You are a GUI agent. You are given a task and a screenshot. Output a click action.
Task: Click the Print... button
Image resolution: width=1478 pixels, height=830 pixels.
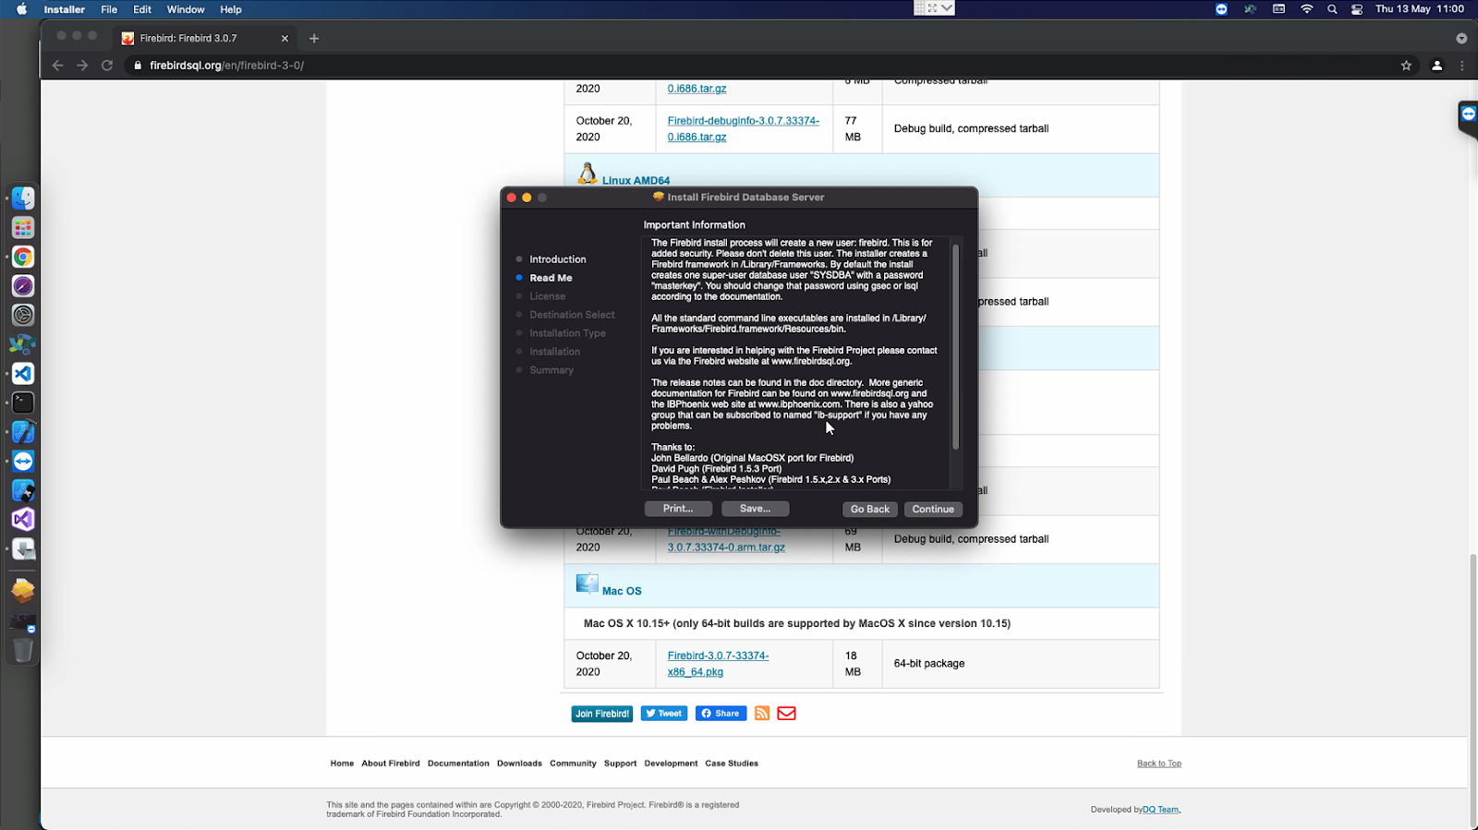tap(678, 509)
